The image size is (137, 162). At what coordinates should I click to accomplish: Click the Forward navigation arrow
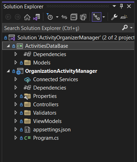click(17, 17)
